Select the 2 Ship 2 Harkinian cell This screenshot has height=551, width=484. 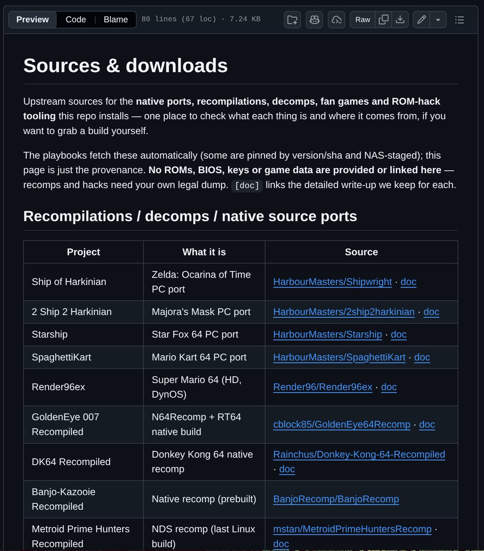tap(83, 312)
